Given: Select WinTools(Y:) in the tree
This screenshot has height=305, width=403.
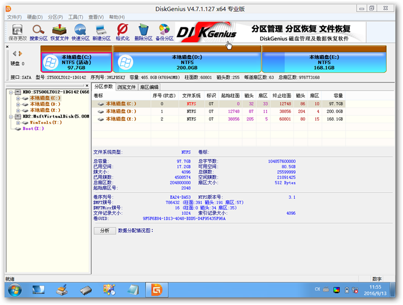Looking at the screenshot, I should coord(46,122).
